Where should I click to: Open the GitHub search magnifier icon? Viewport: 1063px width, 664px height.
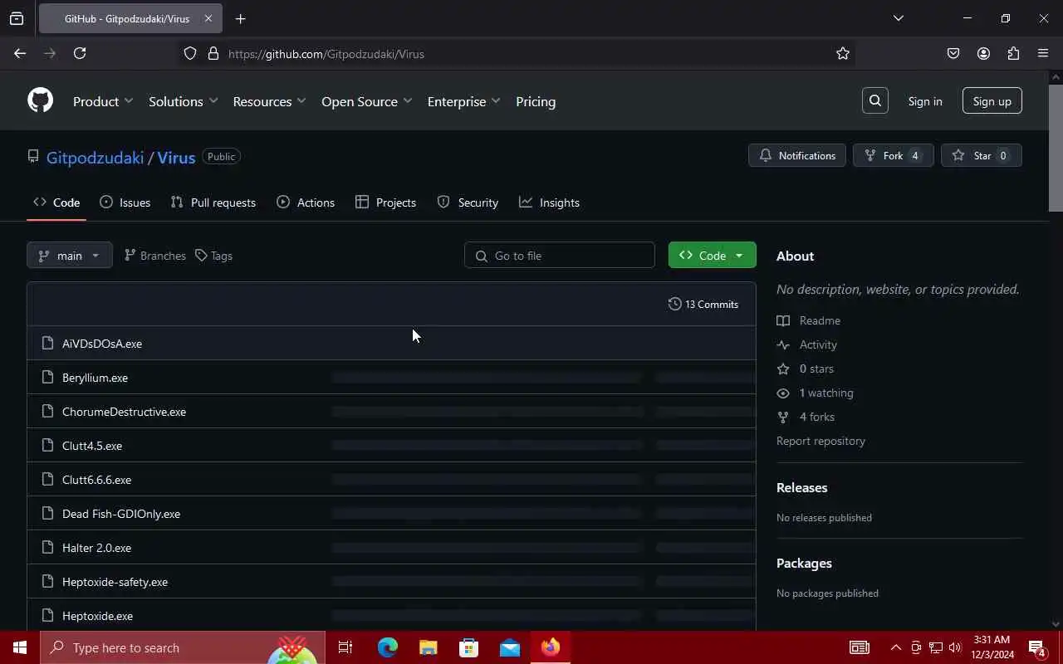pos(875,100)
